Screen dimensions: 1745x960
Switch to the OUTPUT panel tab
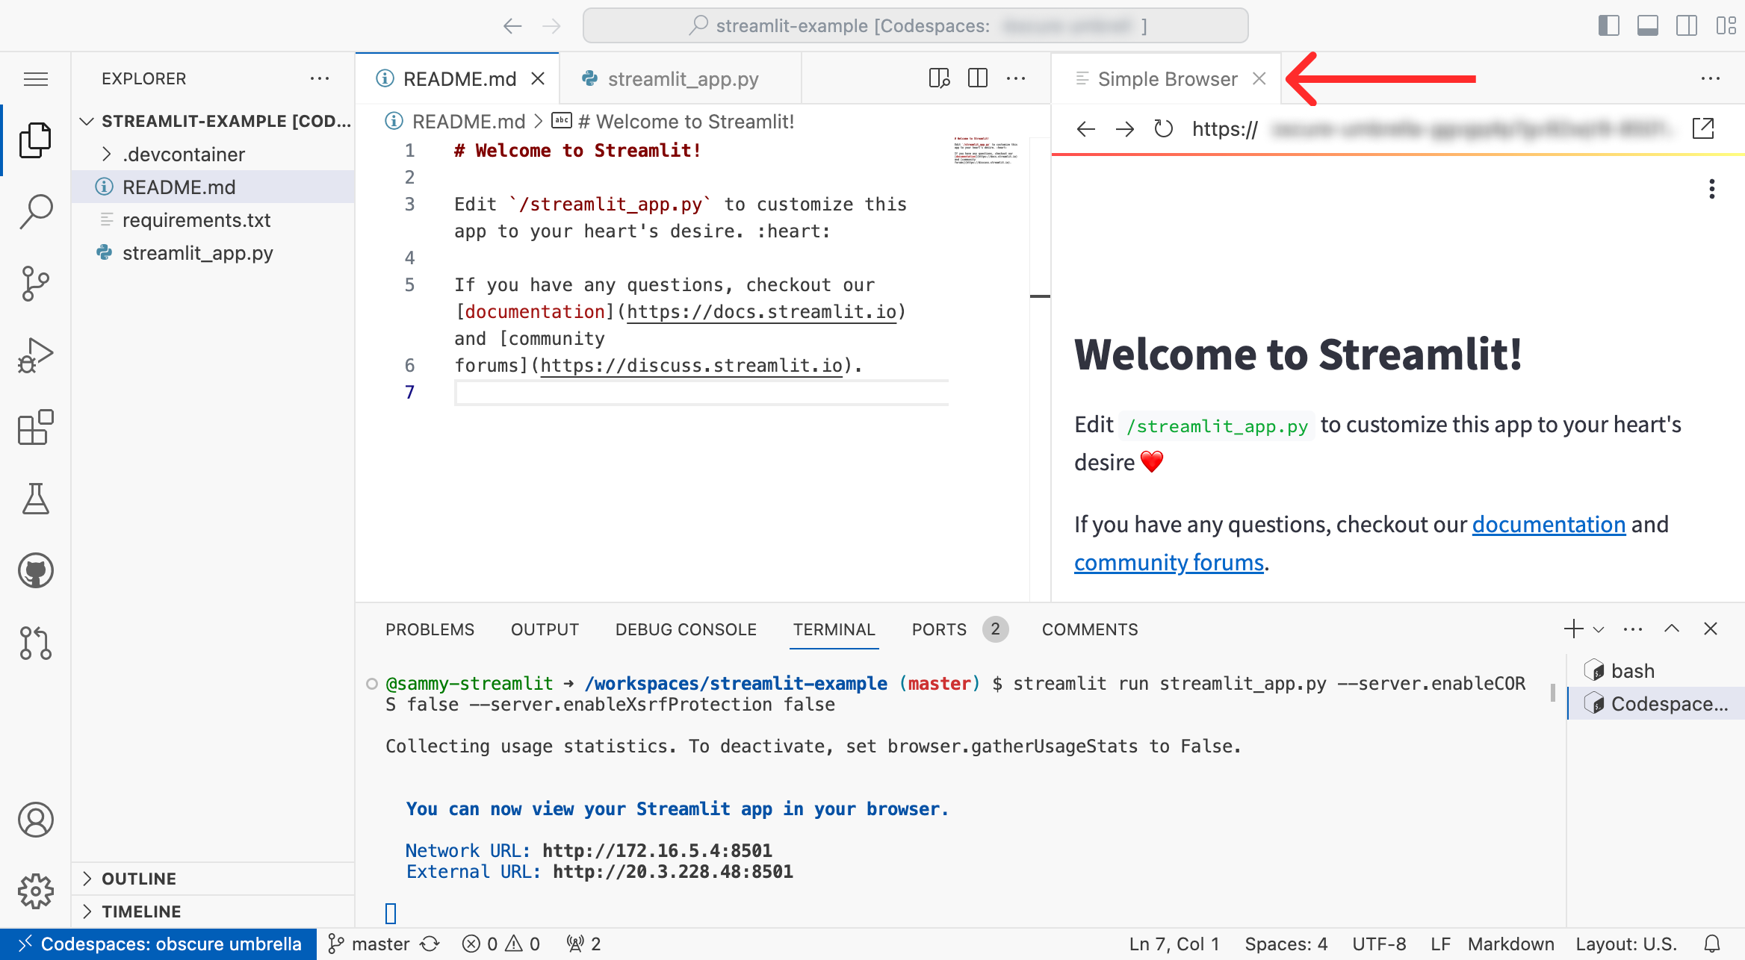pyautogui.click(x=545, y=629)
